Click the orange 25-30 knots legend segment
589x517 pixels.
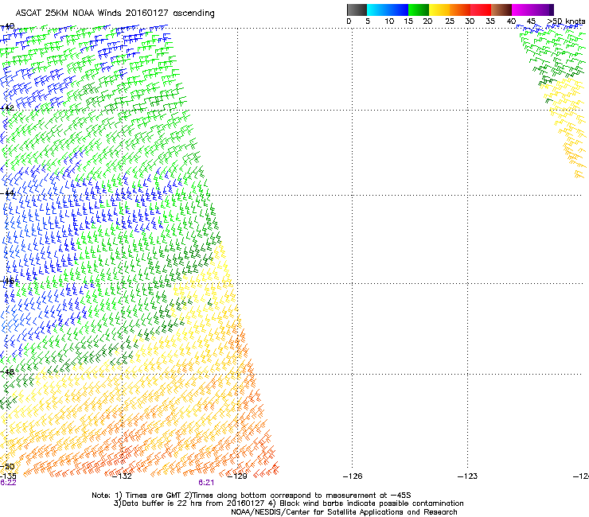460,10
